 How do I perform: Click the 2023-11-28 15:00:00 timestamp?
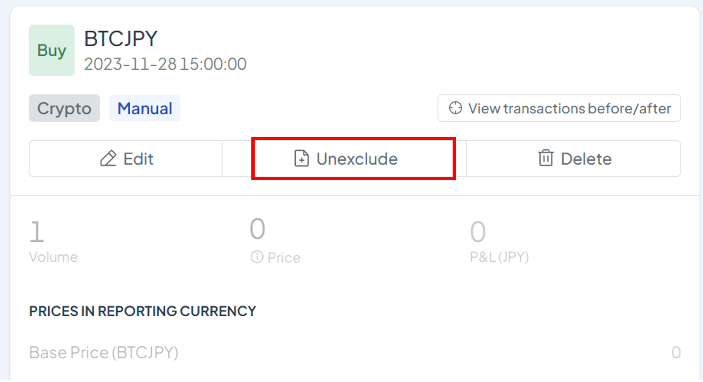point(165,64)
